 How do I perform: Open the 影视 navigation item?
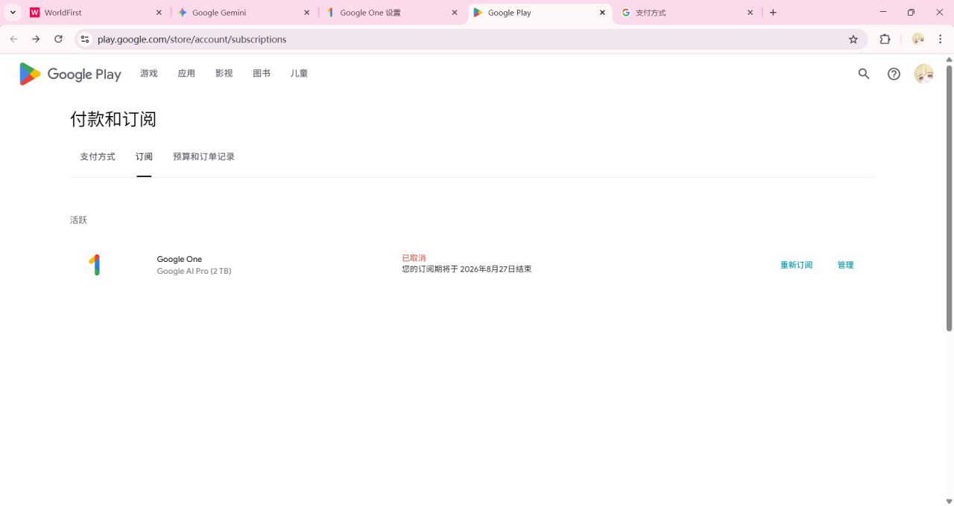click(x=224, y=74)
